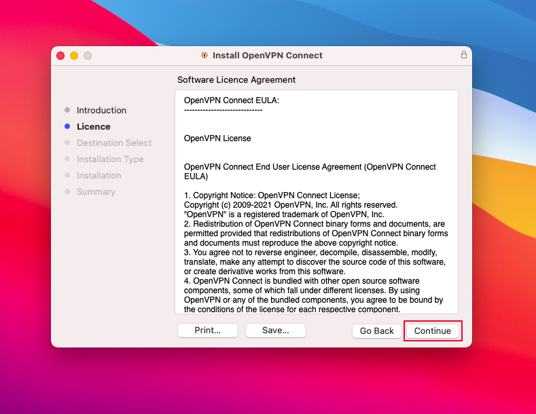Click the registered trademark line
This screenshot has width=536, height=414.
pos(284,214)
